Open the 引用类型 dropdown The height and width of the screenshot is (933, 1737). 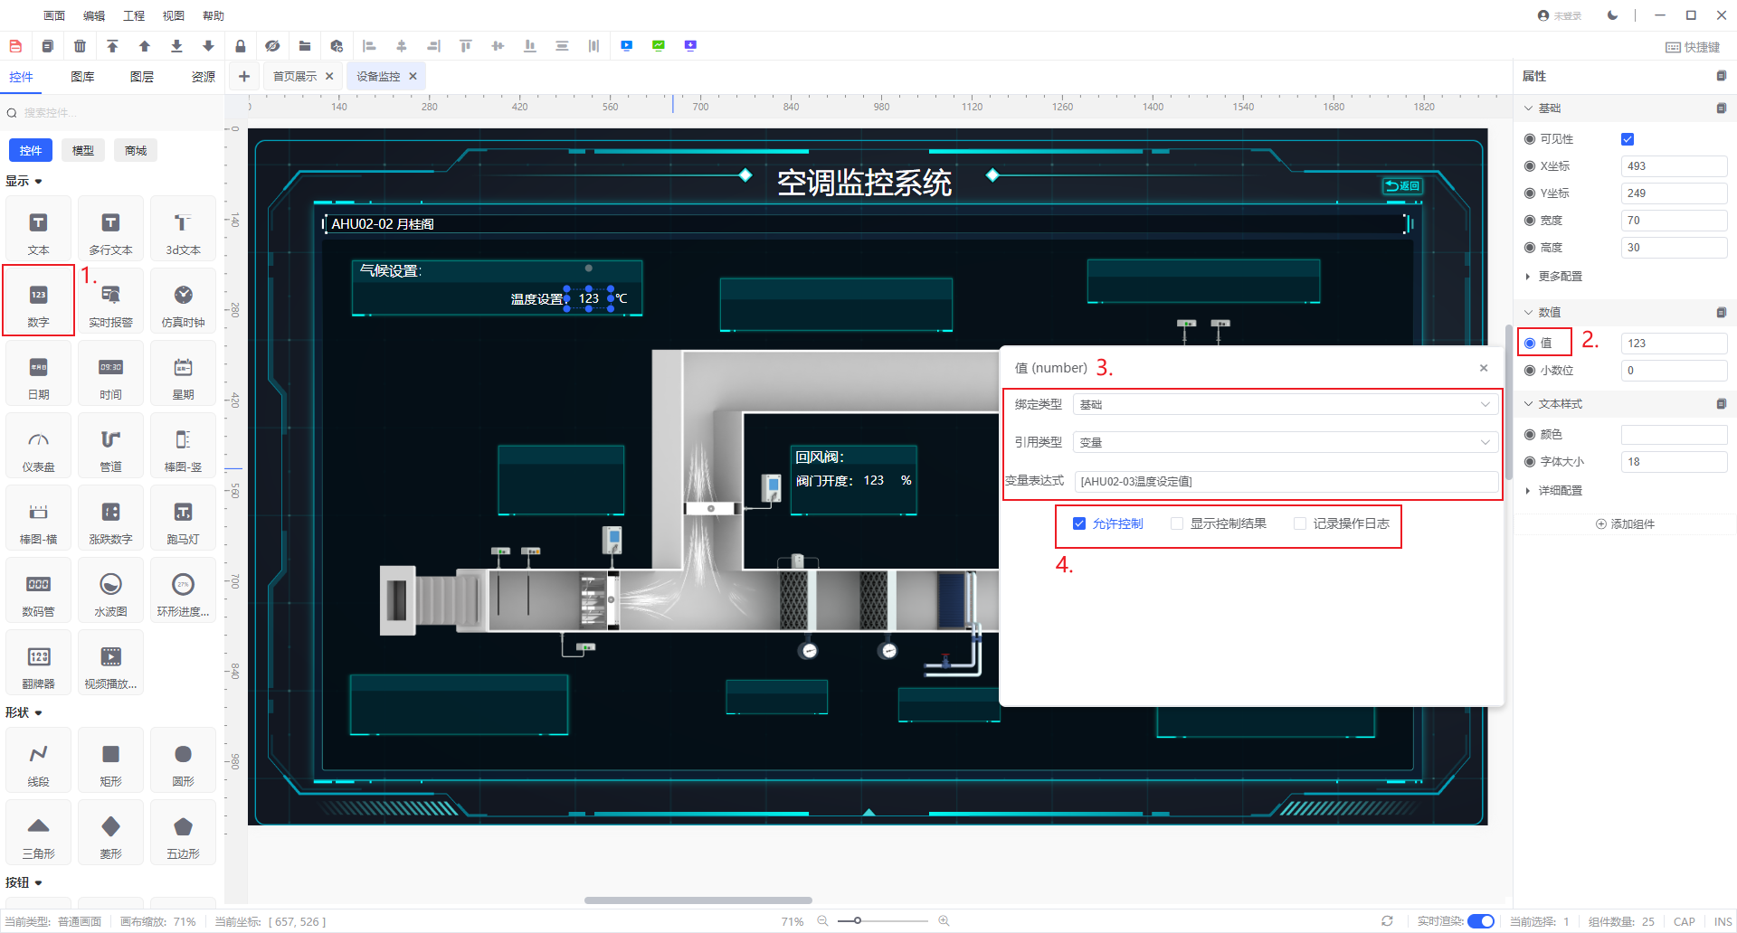[x=1285, y=442]
